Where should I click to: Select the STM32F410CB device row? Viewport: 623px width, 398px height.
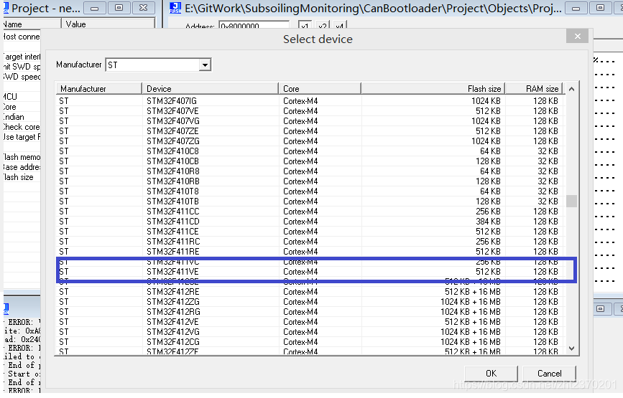310,161
